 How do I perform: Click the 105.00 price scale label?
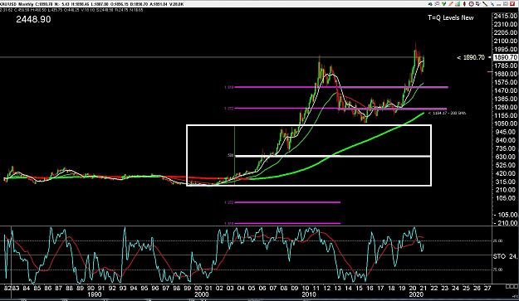pos(507,198)
